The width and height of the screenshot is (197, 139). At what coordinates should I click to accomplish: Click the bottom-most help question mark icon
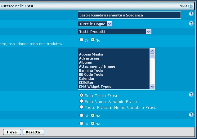[x=191, y=115]
